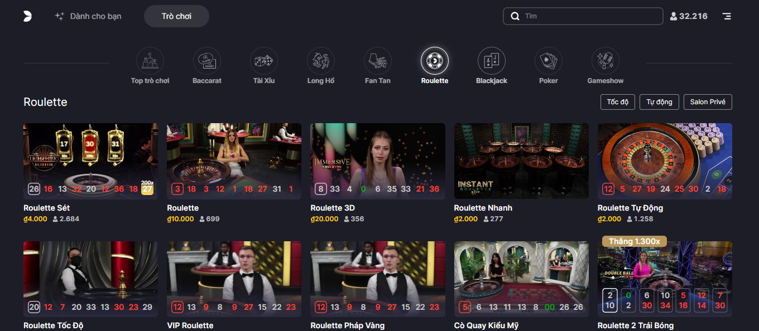
Task: Select the Baccarat category icon
Action: coord(207,61)
